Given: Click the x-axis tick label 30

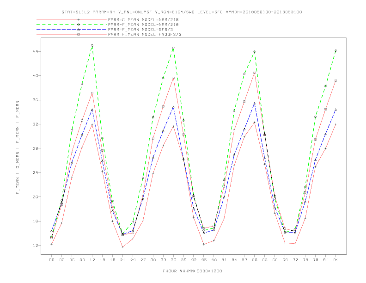Looking at the screenshot, I should 153,260.
